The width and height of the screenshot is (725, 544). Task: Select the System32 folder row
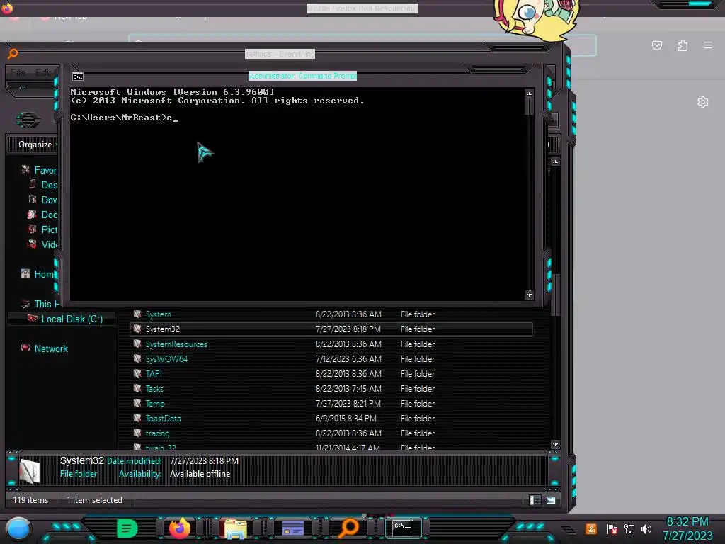(332, 329)
